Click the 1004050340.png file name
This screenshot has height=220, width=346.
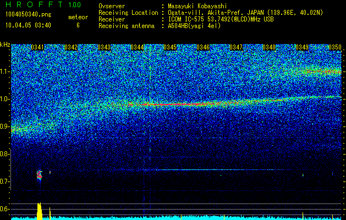29,15
